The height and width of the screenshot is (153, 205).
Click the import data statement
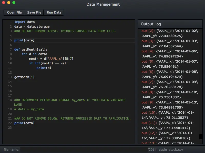(24, 22)
